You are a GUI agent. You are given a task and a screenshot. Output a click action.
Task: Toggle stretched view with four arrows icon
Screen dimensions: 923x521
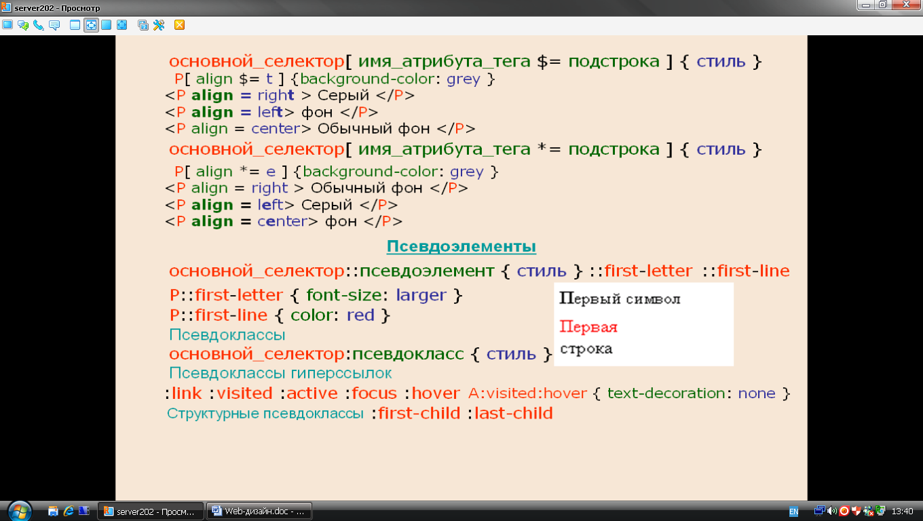[122, 25]
